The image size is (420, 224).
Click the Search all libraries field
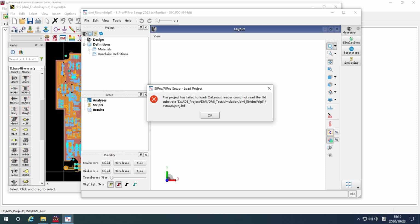point(23,59)
